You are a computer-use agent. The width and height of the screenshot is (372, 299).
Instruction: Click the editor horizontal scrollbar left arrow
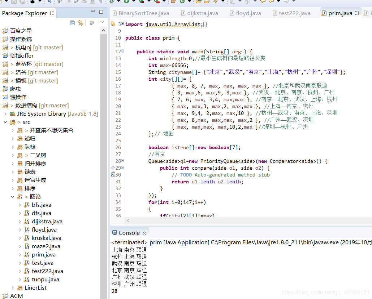pyautogui.click(x=128, y=221)
